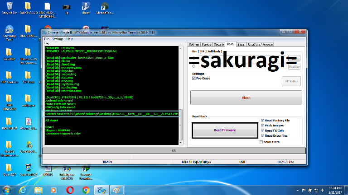Viewport: 348px width, 195px height.
Task: Switch to the UserData / Forensic tab
Action: click(x=260, y=44)
